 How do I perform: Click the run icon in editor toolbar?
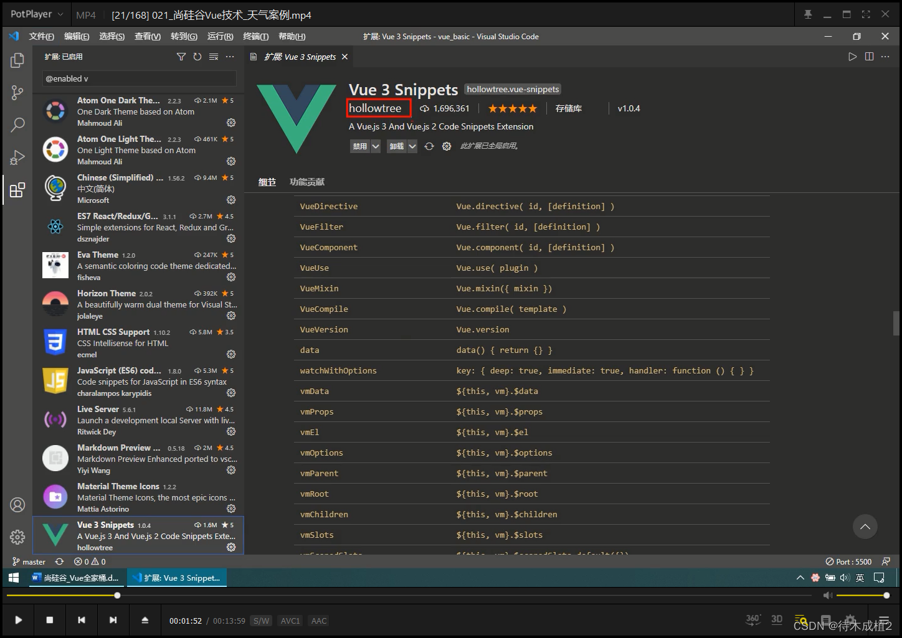(852, 57)
